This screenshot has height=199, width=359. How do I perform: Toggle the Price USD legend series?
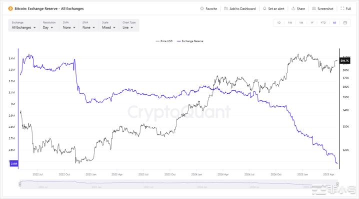point(164,41)
